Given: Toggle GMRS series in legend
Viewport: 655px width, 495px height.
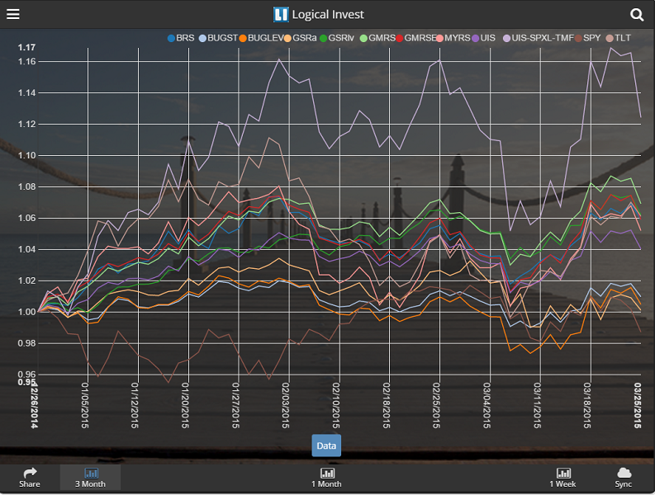Looking at the screenshot, I should point(377,38).
